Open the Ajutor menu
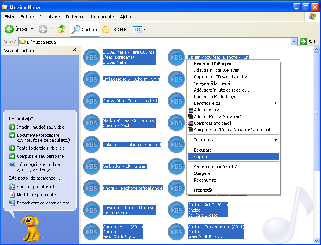321x245 pixels. tap(126, 17)
